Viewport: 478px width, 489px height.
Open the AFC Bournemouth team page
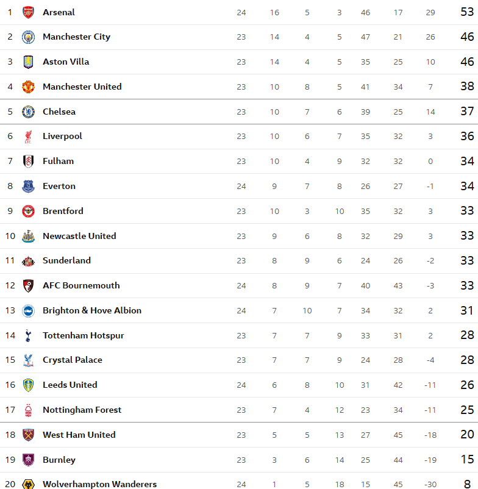tap(81, 285)
